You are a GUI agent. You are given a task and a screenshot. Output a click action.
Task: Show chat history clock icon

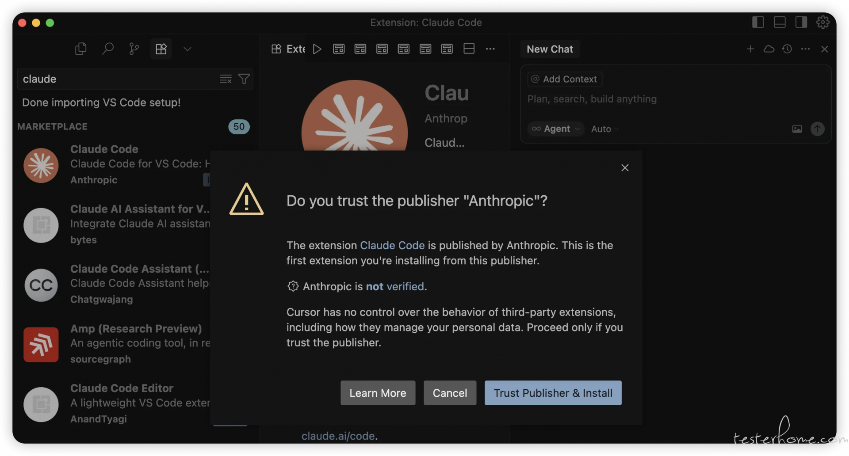[787, 49]
